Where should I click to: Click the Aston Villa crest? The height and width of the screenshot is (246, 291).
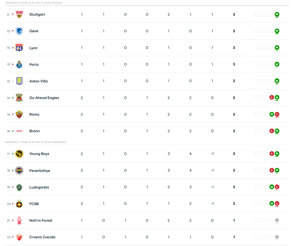point(19,81)
